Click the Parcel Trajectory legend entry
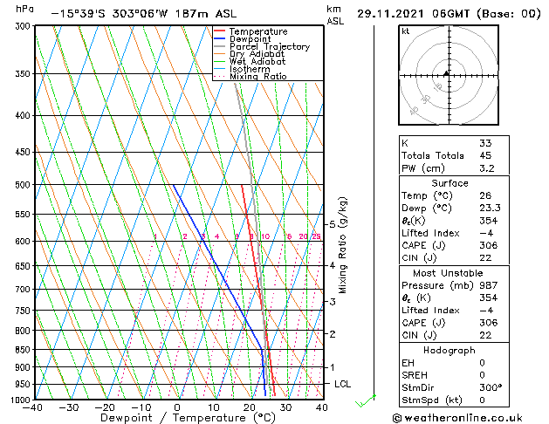 262,46
